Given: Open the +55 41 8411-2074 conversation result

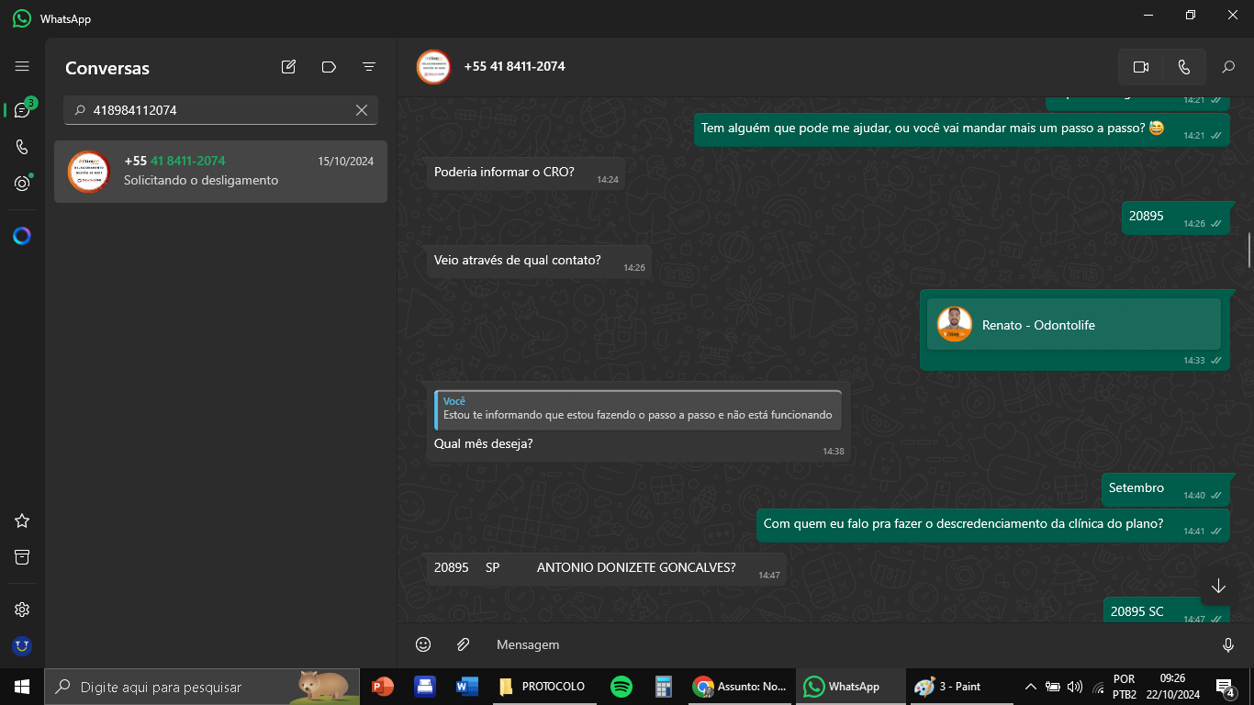Looking at the screenshot, I should click(x=220, y=171).
